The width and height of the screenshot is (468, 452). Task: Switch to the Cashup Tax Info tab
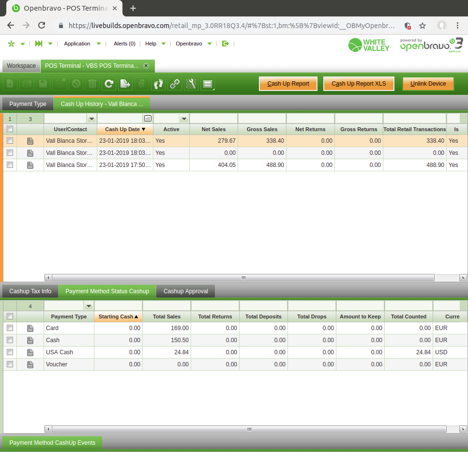pos(30,291)
